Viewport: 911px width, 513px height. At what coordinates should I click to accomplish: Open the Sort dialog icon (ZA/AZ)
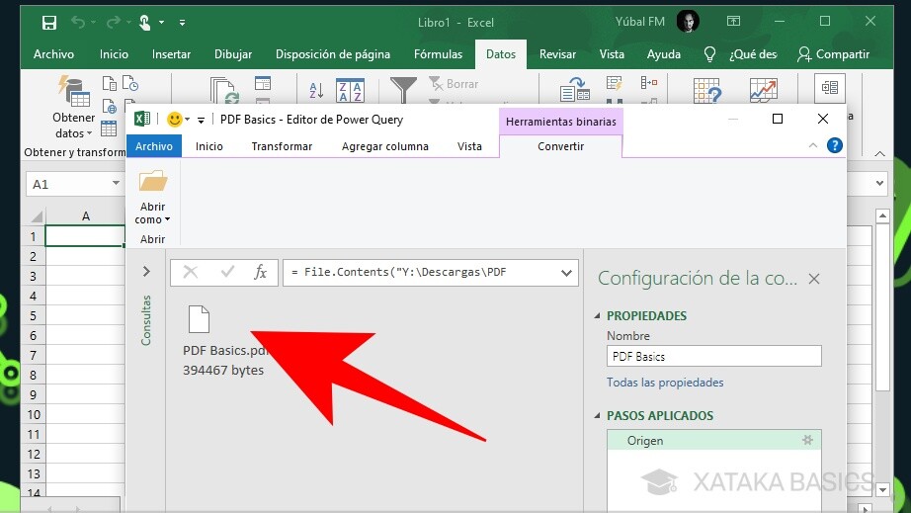point(351,90)
